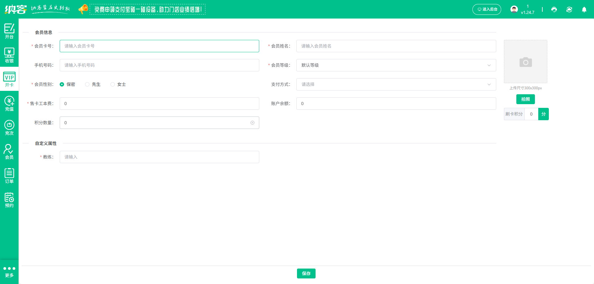Click the green 分 button
Image resolution: width=594 pixels, height=284 pixels.
pyautogui.click(x=543, y=114)
